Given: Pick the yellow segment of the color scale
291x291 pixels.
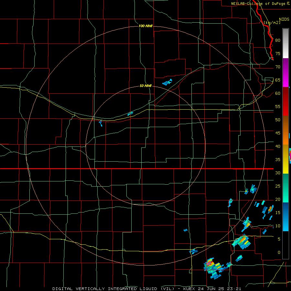Looking at the screenshot, I should (x=286, y=159).
